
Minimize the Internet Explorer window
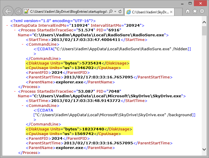(182, 3)
